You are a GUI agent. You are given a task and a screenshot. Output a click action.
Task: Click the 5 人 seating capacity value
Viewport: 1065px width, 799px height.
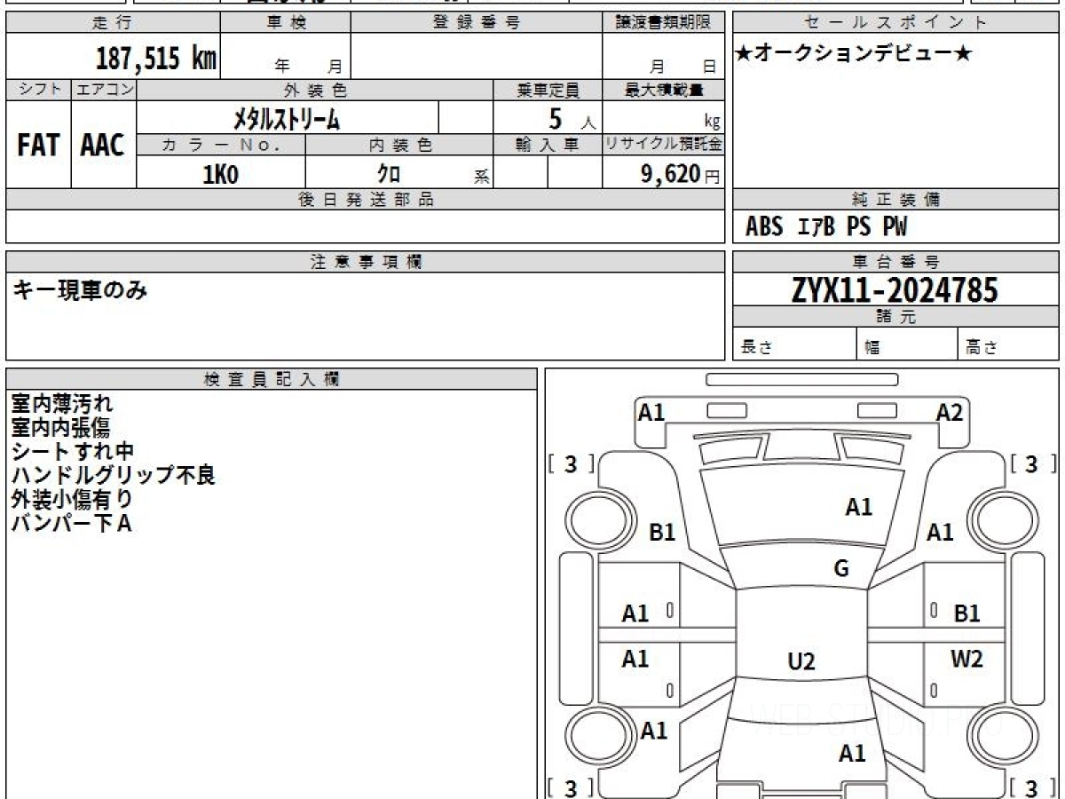(571, 118)
